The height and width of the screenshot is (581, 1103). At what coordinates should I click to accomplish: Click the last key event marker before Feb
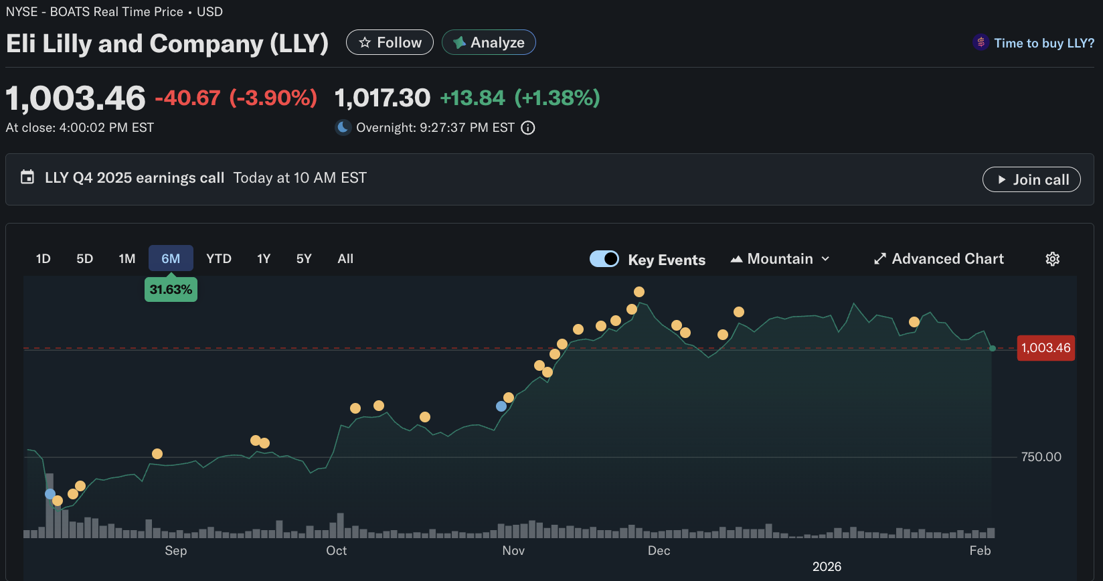tap(914, 322)
